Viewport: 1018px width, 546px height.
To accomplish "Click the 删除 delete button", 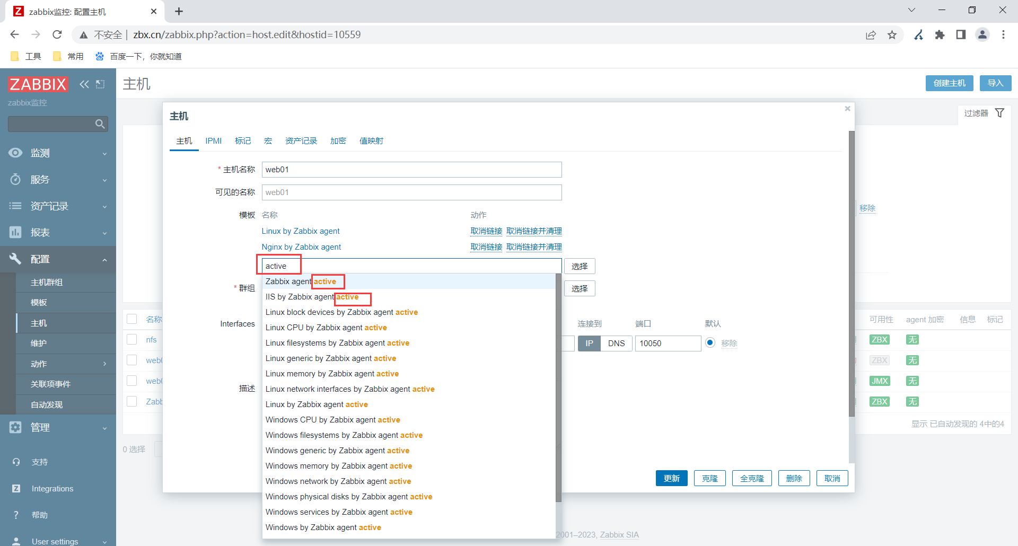I will pos(794,478).
